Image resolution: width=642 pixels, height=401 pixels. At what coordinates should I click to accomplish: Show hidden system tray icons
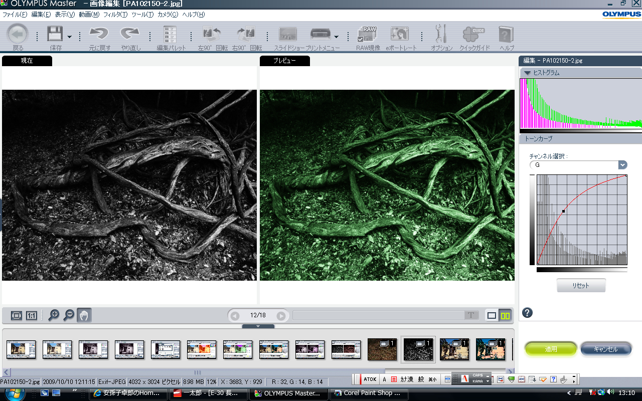[569, 392]
